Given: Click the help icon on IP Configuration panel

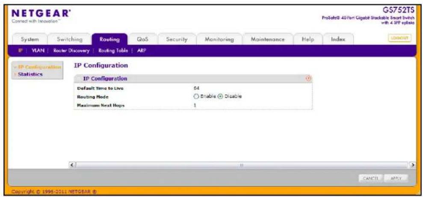Looking at the screenshot, I should [x=309, y=78].
